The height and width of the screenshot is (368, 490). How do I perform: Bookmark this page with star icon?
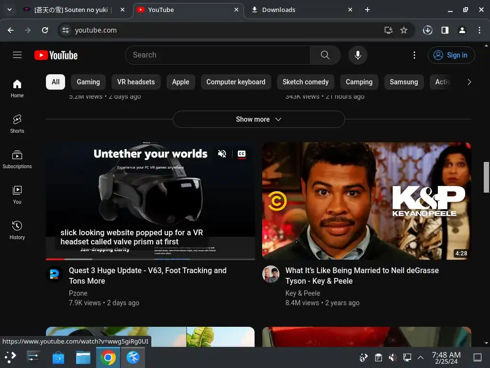(404, 30)
